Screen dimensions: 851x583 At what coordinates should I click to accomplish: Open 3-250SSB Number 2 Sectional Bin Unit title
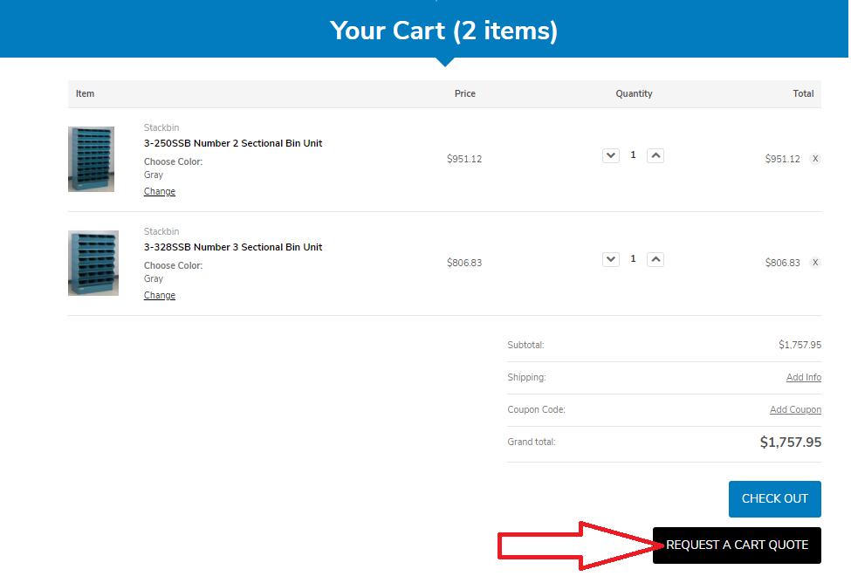tap(233, 143)
